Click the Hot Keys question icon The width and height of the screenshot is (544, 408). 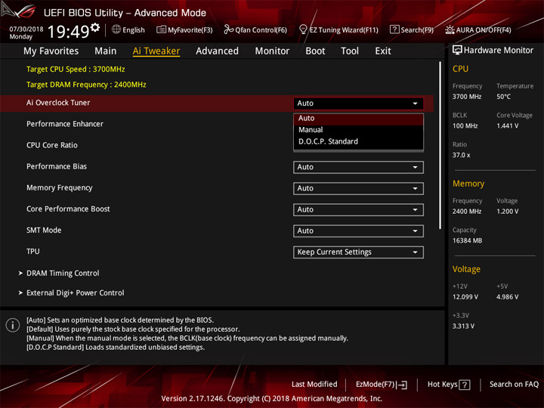click(465, 385)
